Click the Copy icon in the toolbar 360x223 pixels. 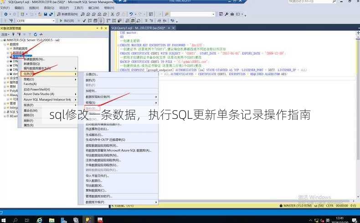click(x=118, y=14)
